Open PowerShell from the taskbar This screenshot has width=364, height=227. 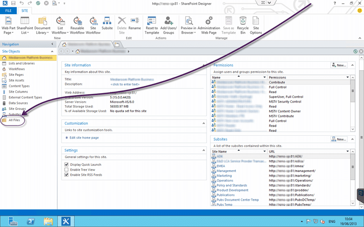[30, 221]
